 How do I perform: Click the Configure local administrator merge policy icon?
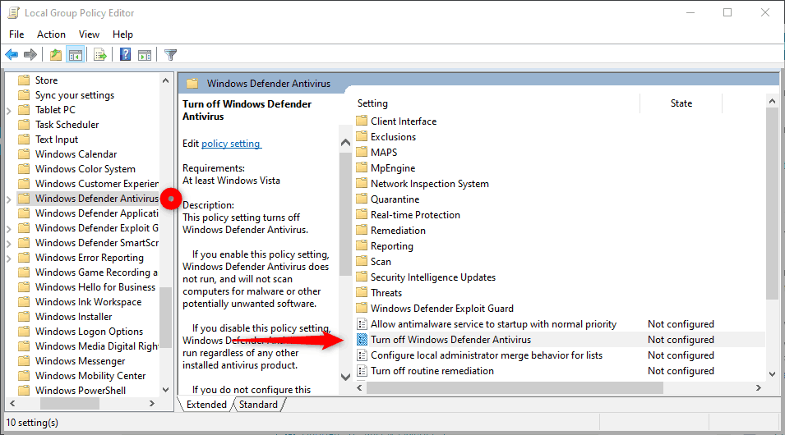click(x=362, y=355)
